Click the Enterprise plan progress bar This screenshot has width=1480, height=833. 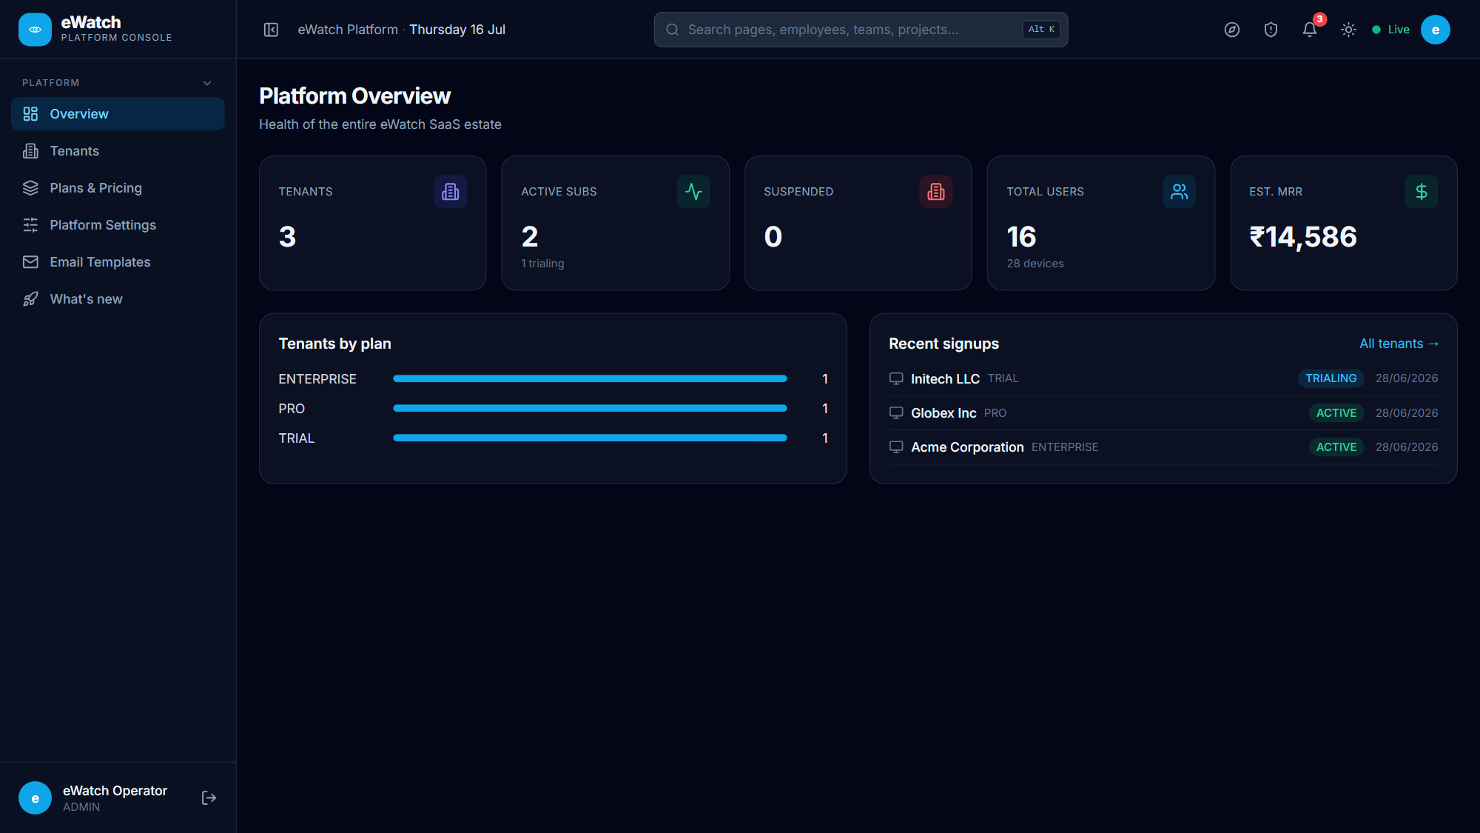tap(590, 378)
